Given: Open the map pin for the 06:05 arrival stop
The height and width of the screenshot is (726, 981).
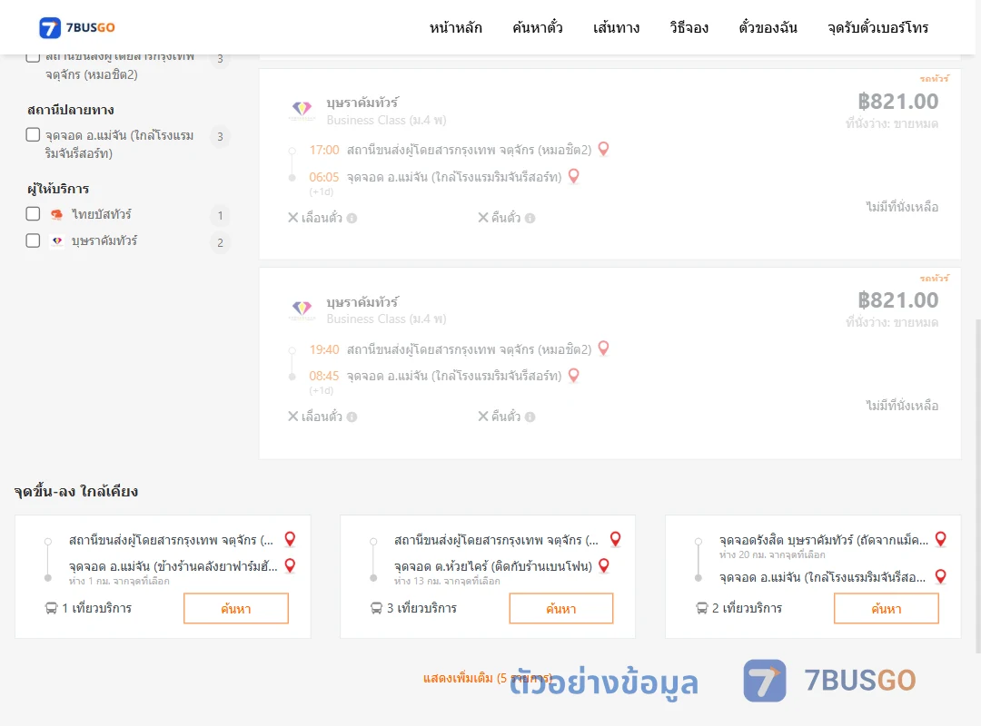Looking at the screenshot, I should [574, 176].
